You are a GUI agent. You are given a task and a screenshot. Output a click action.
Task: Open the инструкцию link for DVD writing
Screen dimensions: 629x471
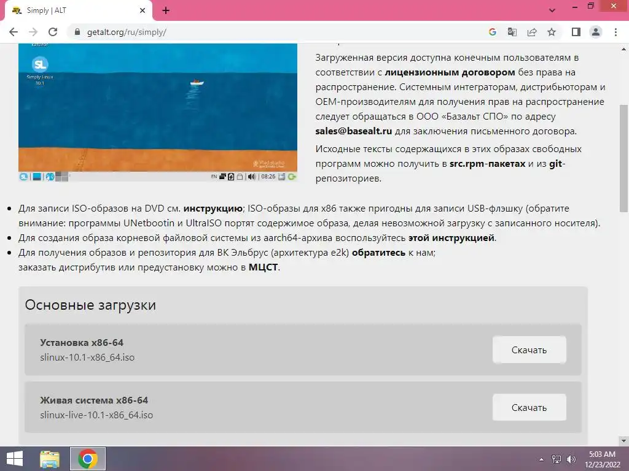coord(213,209)
